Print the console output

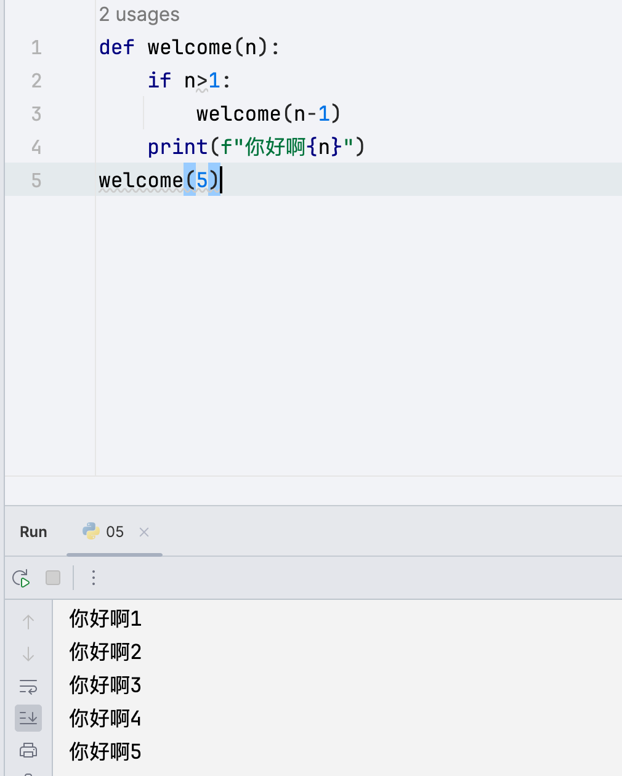click(28, 750)
